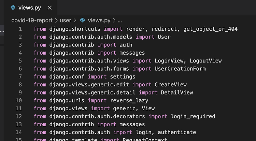Click 'redirect' in the shortcuts import
The image size is (256, 141).
tap(164, 29)
